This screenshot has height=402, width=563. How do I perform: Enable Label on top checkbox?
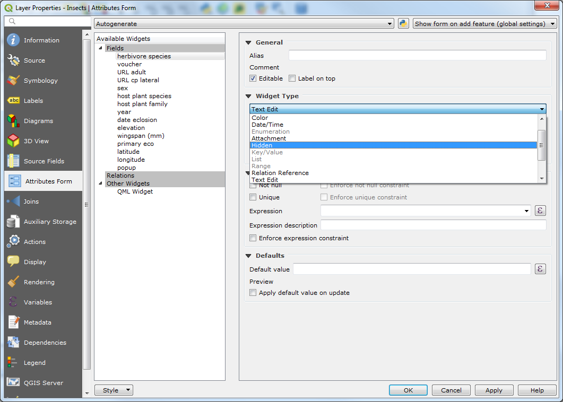click(292, 78)
